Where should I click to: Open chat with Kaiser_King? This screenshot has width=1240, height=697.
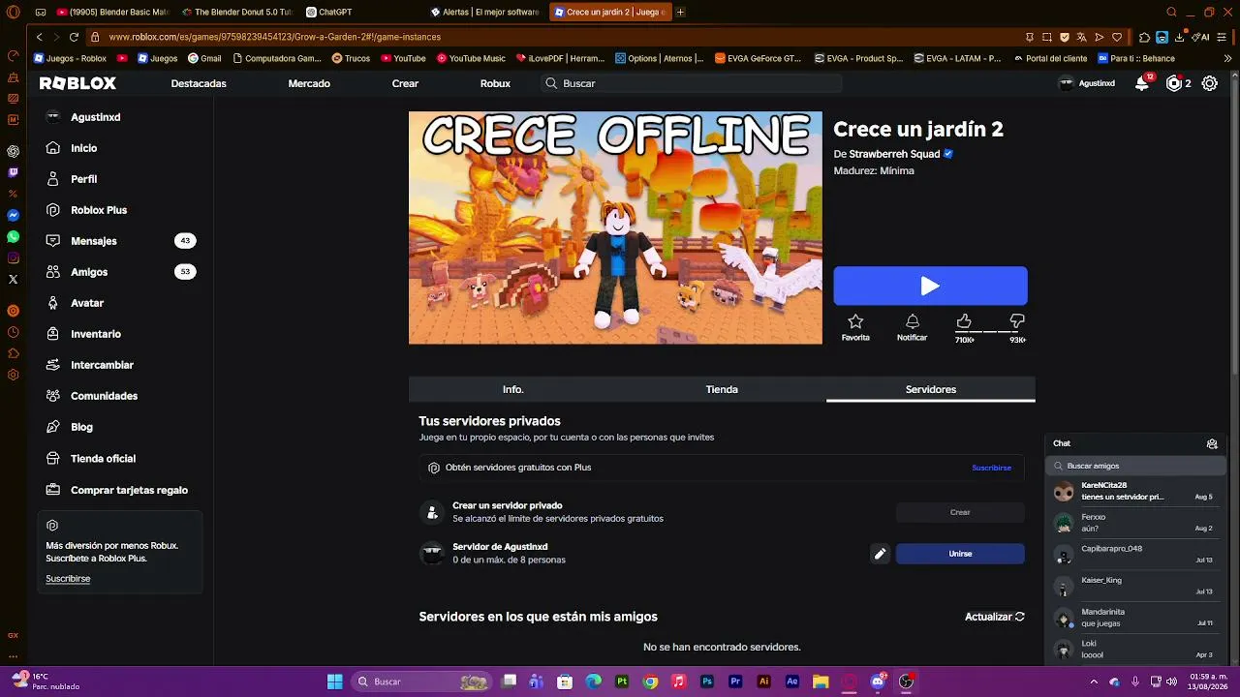[x=1136, y=586]
